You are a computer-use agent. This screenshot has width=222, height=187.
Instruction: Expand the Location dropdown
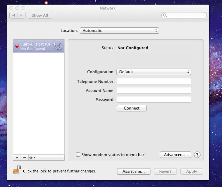click(x=119, y=31)
